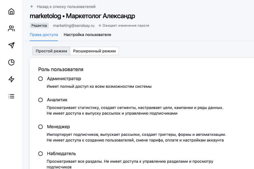Open the home dashboard icon in sidebar

[11, 11]
